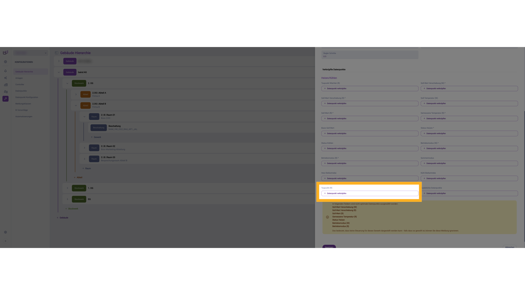Expand the 2.OG | Abteil A node
This screenshot has width=525, height=295.
tap(76, 95)
